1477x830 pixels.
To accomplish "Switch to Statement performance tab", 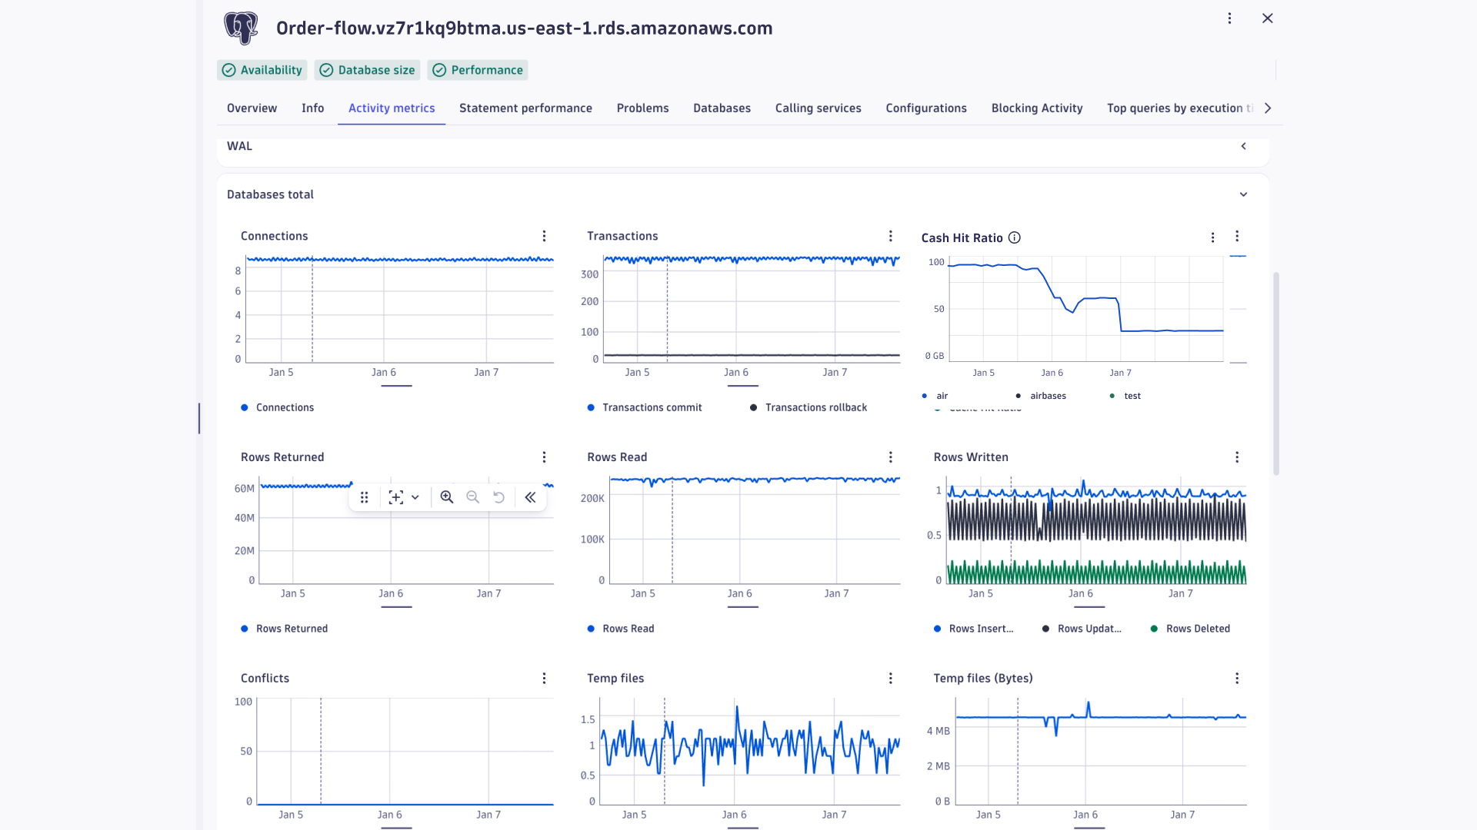I will click(525, 108).
